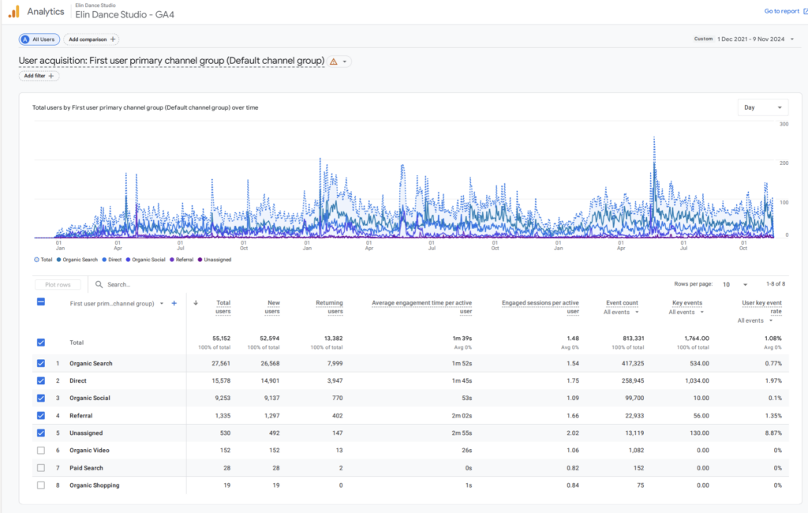
Task: Open the Day granularity dropdown
Action: point(762,107)
